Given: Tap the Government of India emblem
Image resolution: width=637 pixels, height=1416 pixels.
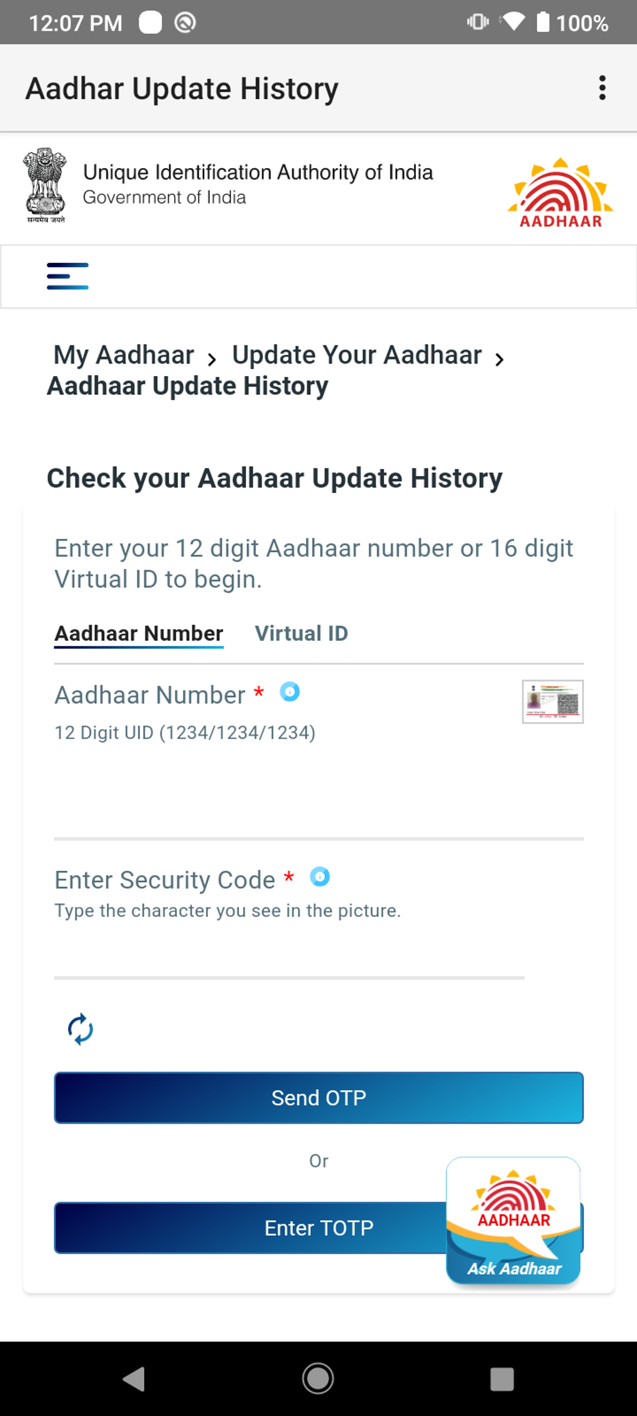Looking at the screenshot, I should pyautogui.click(x=45, y=186).
